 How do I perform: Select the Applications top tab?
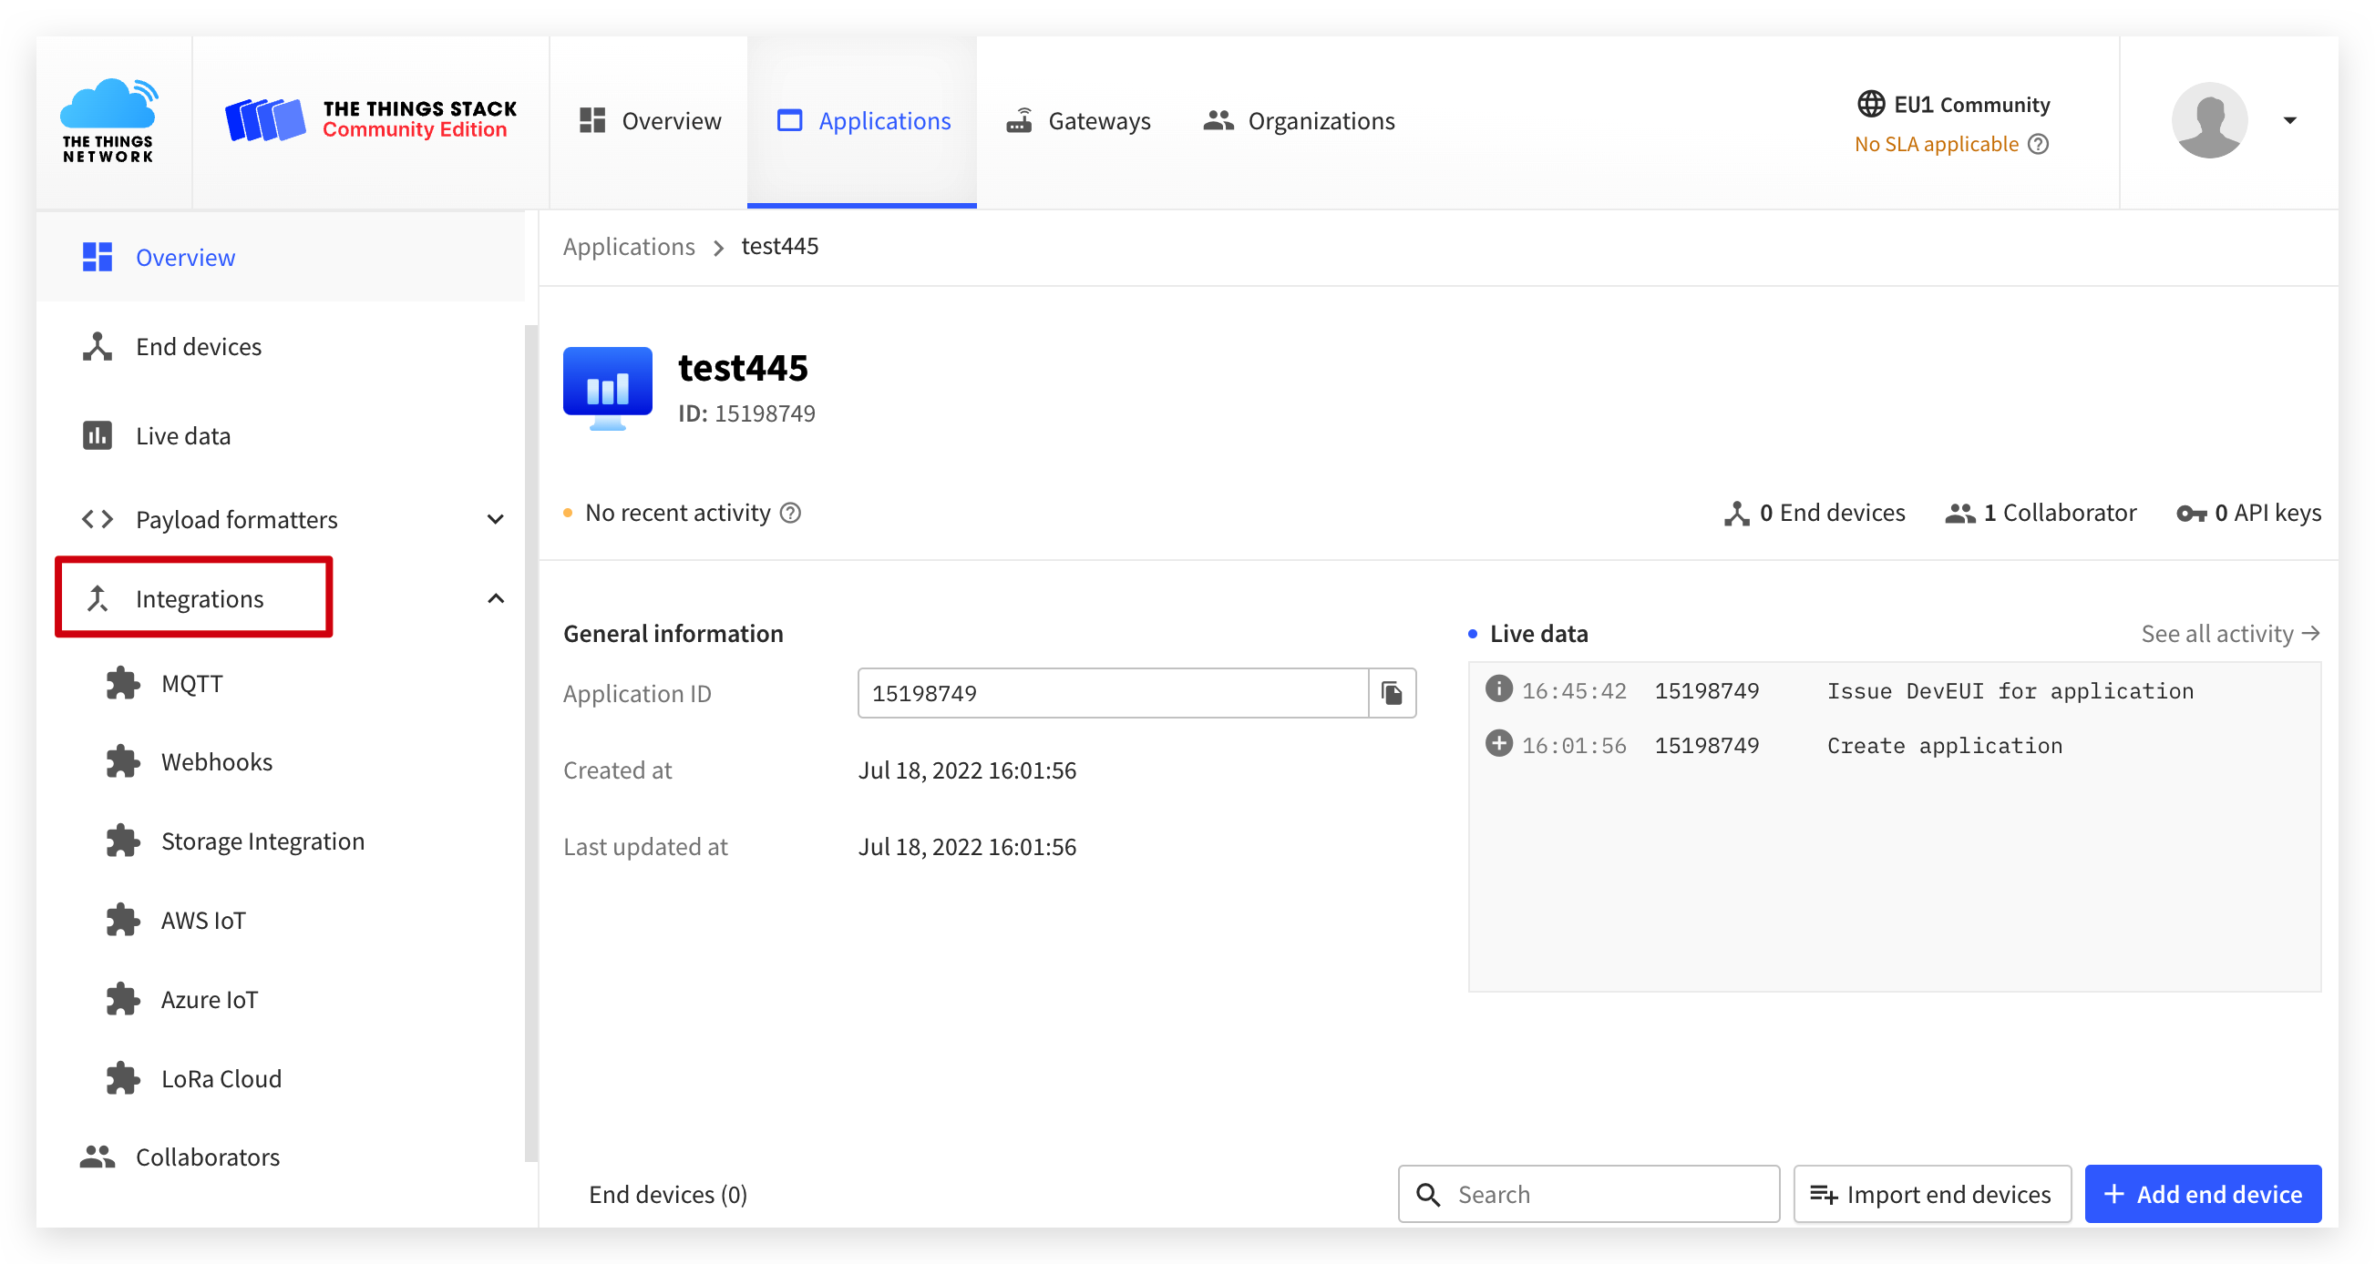coord(863,121)
